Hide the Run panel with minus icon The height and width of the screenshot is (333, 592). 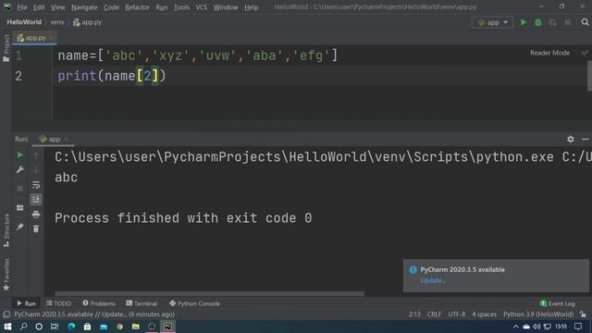click(x=586, y=140)
